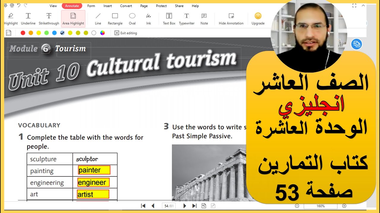Go to the first page
380x213 pixels.
click(143, 206)
